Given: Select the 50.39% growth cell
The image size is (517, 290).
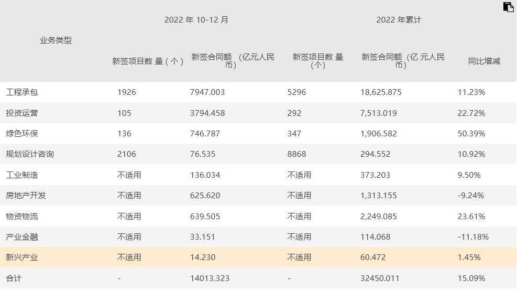Looking at the screenshot, I should click(x=471, y=134).
